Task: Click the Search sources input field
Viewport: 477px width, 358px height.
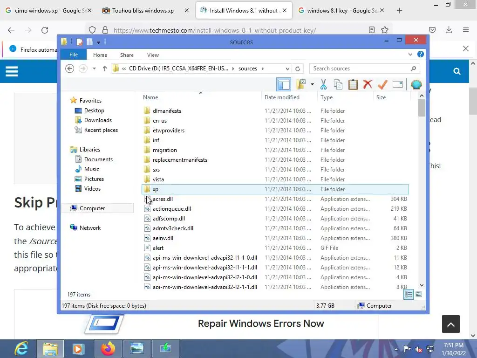Action: pos(365,69)
